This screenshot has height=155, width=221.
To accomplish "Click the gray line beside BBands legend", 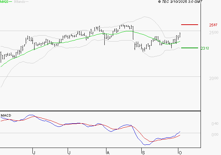I will click(27, 2).
